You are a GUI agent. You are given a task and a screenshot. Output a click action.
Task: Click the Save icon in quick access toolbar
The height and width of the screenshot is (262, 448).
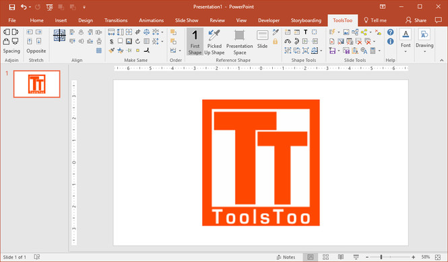point(11,7)
